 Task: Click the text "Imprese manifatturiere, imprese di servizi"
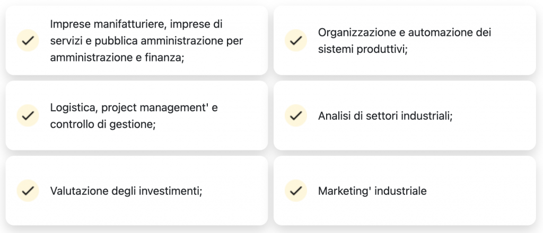[x=136, y=24]
